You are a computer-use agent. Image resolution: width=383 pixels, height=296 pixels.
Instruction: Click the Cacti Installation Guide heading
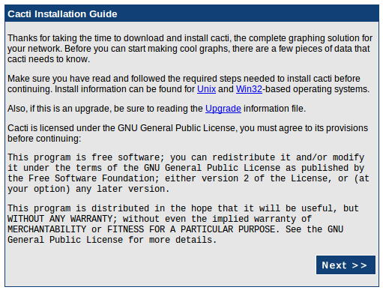pos(62,14)
